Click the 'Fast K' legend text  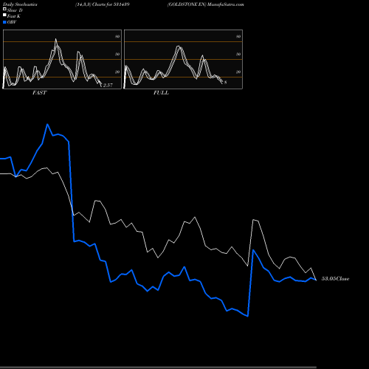click(x=14, y=16)
